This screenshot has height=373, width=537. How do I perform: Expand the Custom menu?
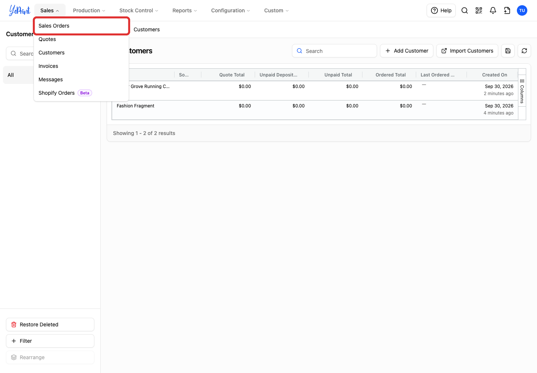click(276, 10)
